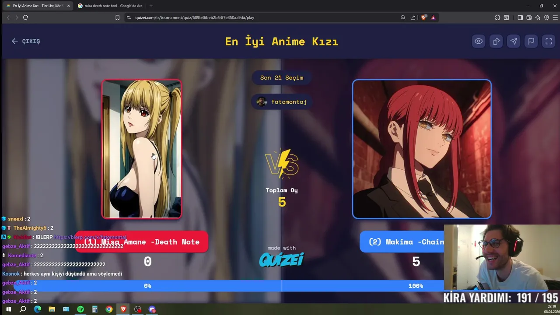Image resolution: width=560 pixels, height=315 pixels.
Task: Open the browser hamburger menu
Action: (555, 17)
